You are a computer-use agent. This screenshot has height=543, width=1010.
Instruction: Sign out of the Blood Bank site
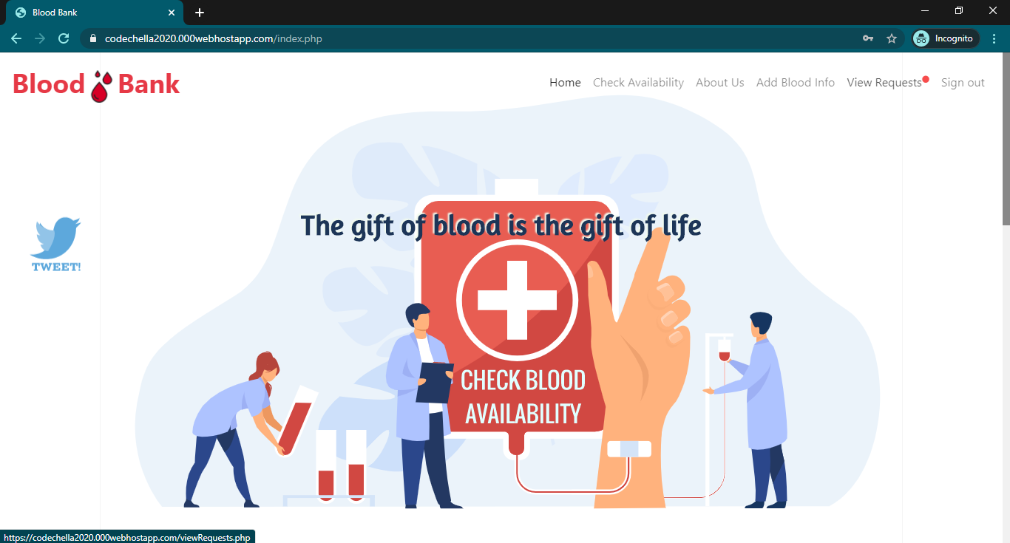[963, 83]
